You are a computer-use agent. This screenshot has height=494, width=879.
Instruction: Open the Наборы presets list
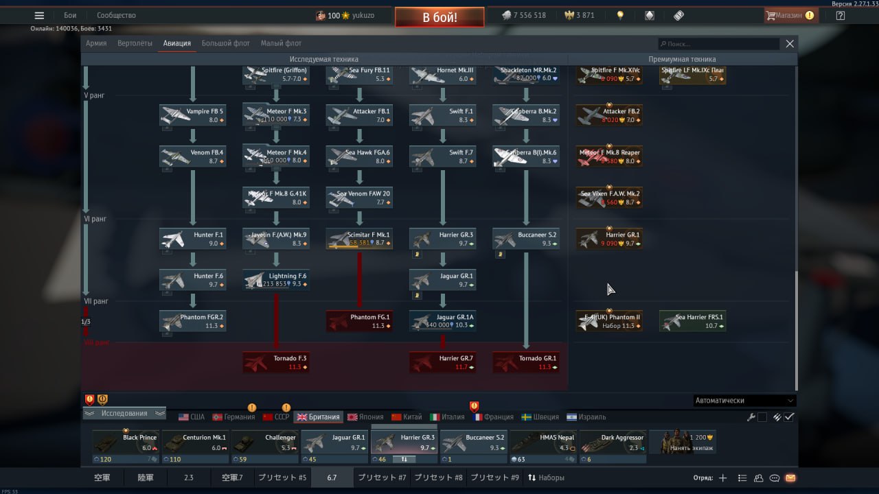pos(546,478)
